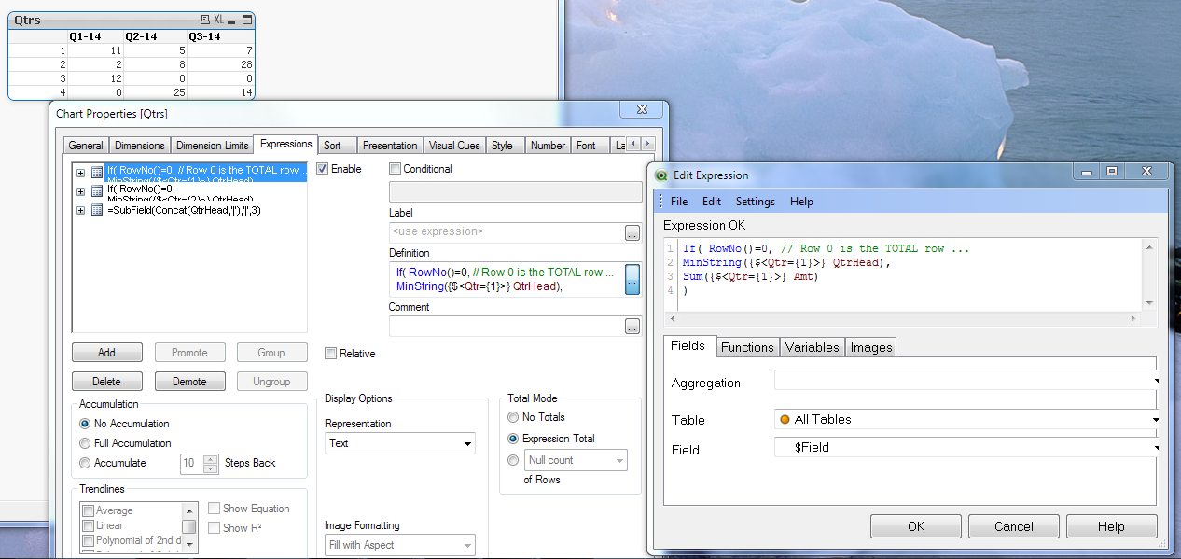The image size is (1181, 559).
Task: Click the Delete expression button
Action: coord(107,382)
